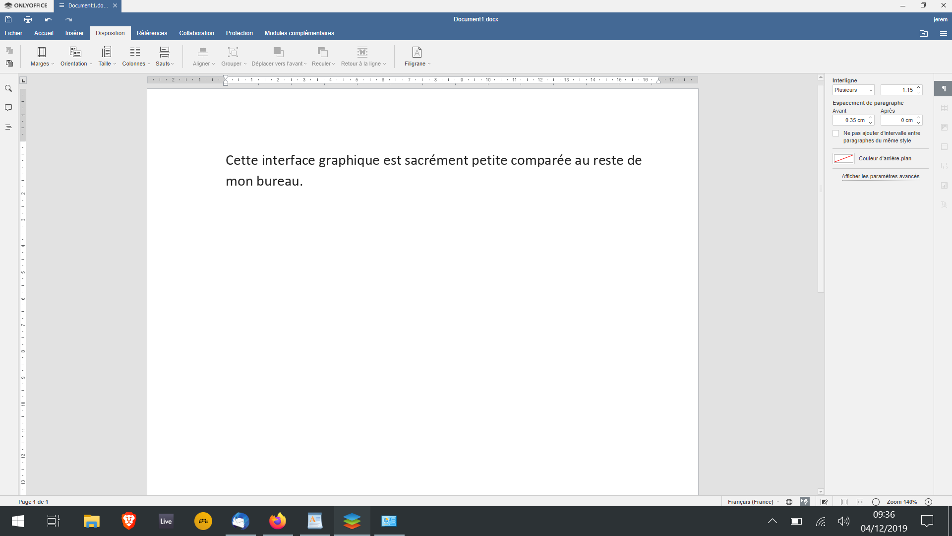Viewport: 952px width, 536px height.
Task: Select the paragraph settings sidebar icon
Action: click(x=944, y=89)
